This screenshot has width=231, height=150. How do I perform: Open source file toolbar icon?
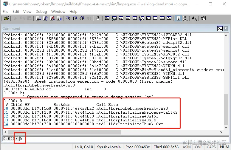point(6,18)
